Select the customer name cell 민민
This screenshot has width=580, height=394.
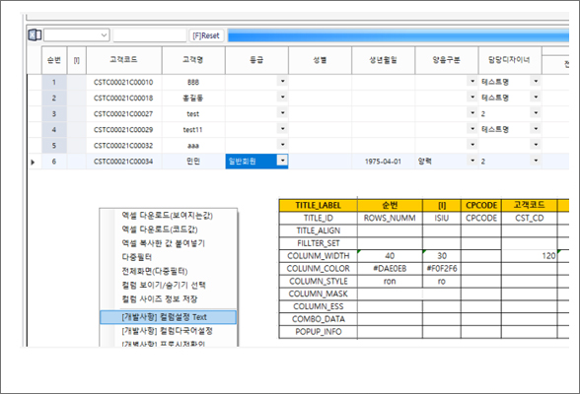(193, 162)
